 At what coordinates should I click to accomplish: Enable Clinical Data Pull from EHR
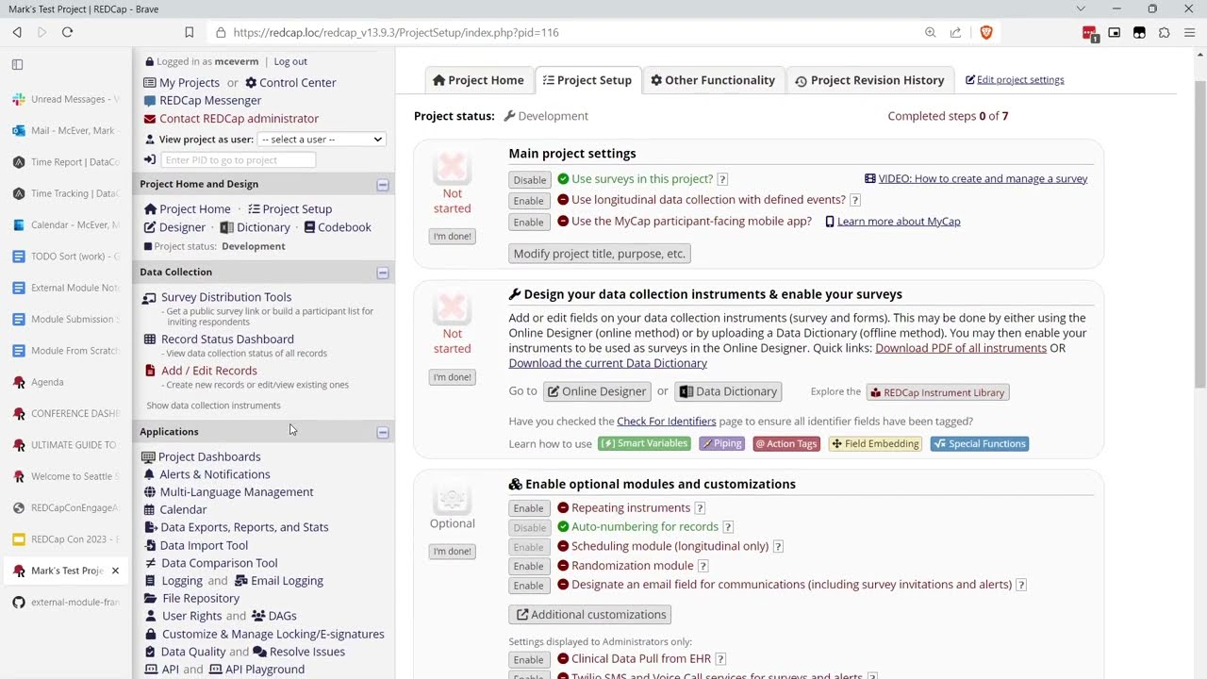[x=528, y=659]
